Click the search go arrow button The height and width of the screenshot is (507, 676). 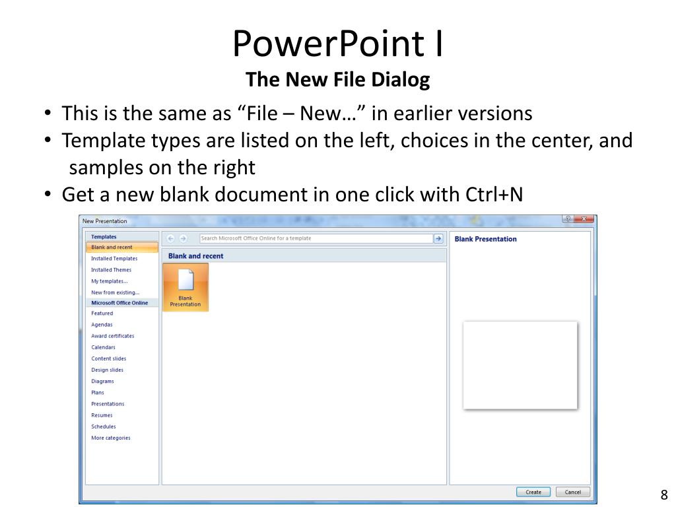tap(438, 238)
